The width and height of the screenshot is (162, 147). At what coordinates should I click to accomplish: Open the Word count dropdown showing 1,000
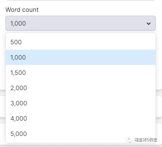[81, 23]
